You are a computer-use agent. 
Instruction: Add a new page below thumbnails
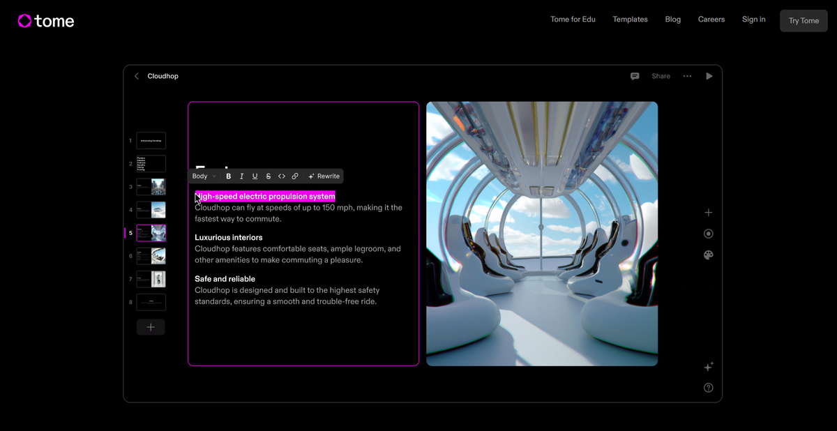tap(151, 327)
